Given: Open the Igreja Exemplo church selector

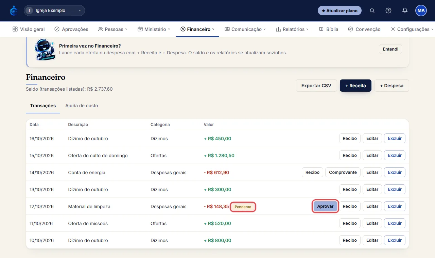Looking at the screenshot, I should tap(54, 11).
